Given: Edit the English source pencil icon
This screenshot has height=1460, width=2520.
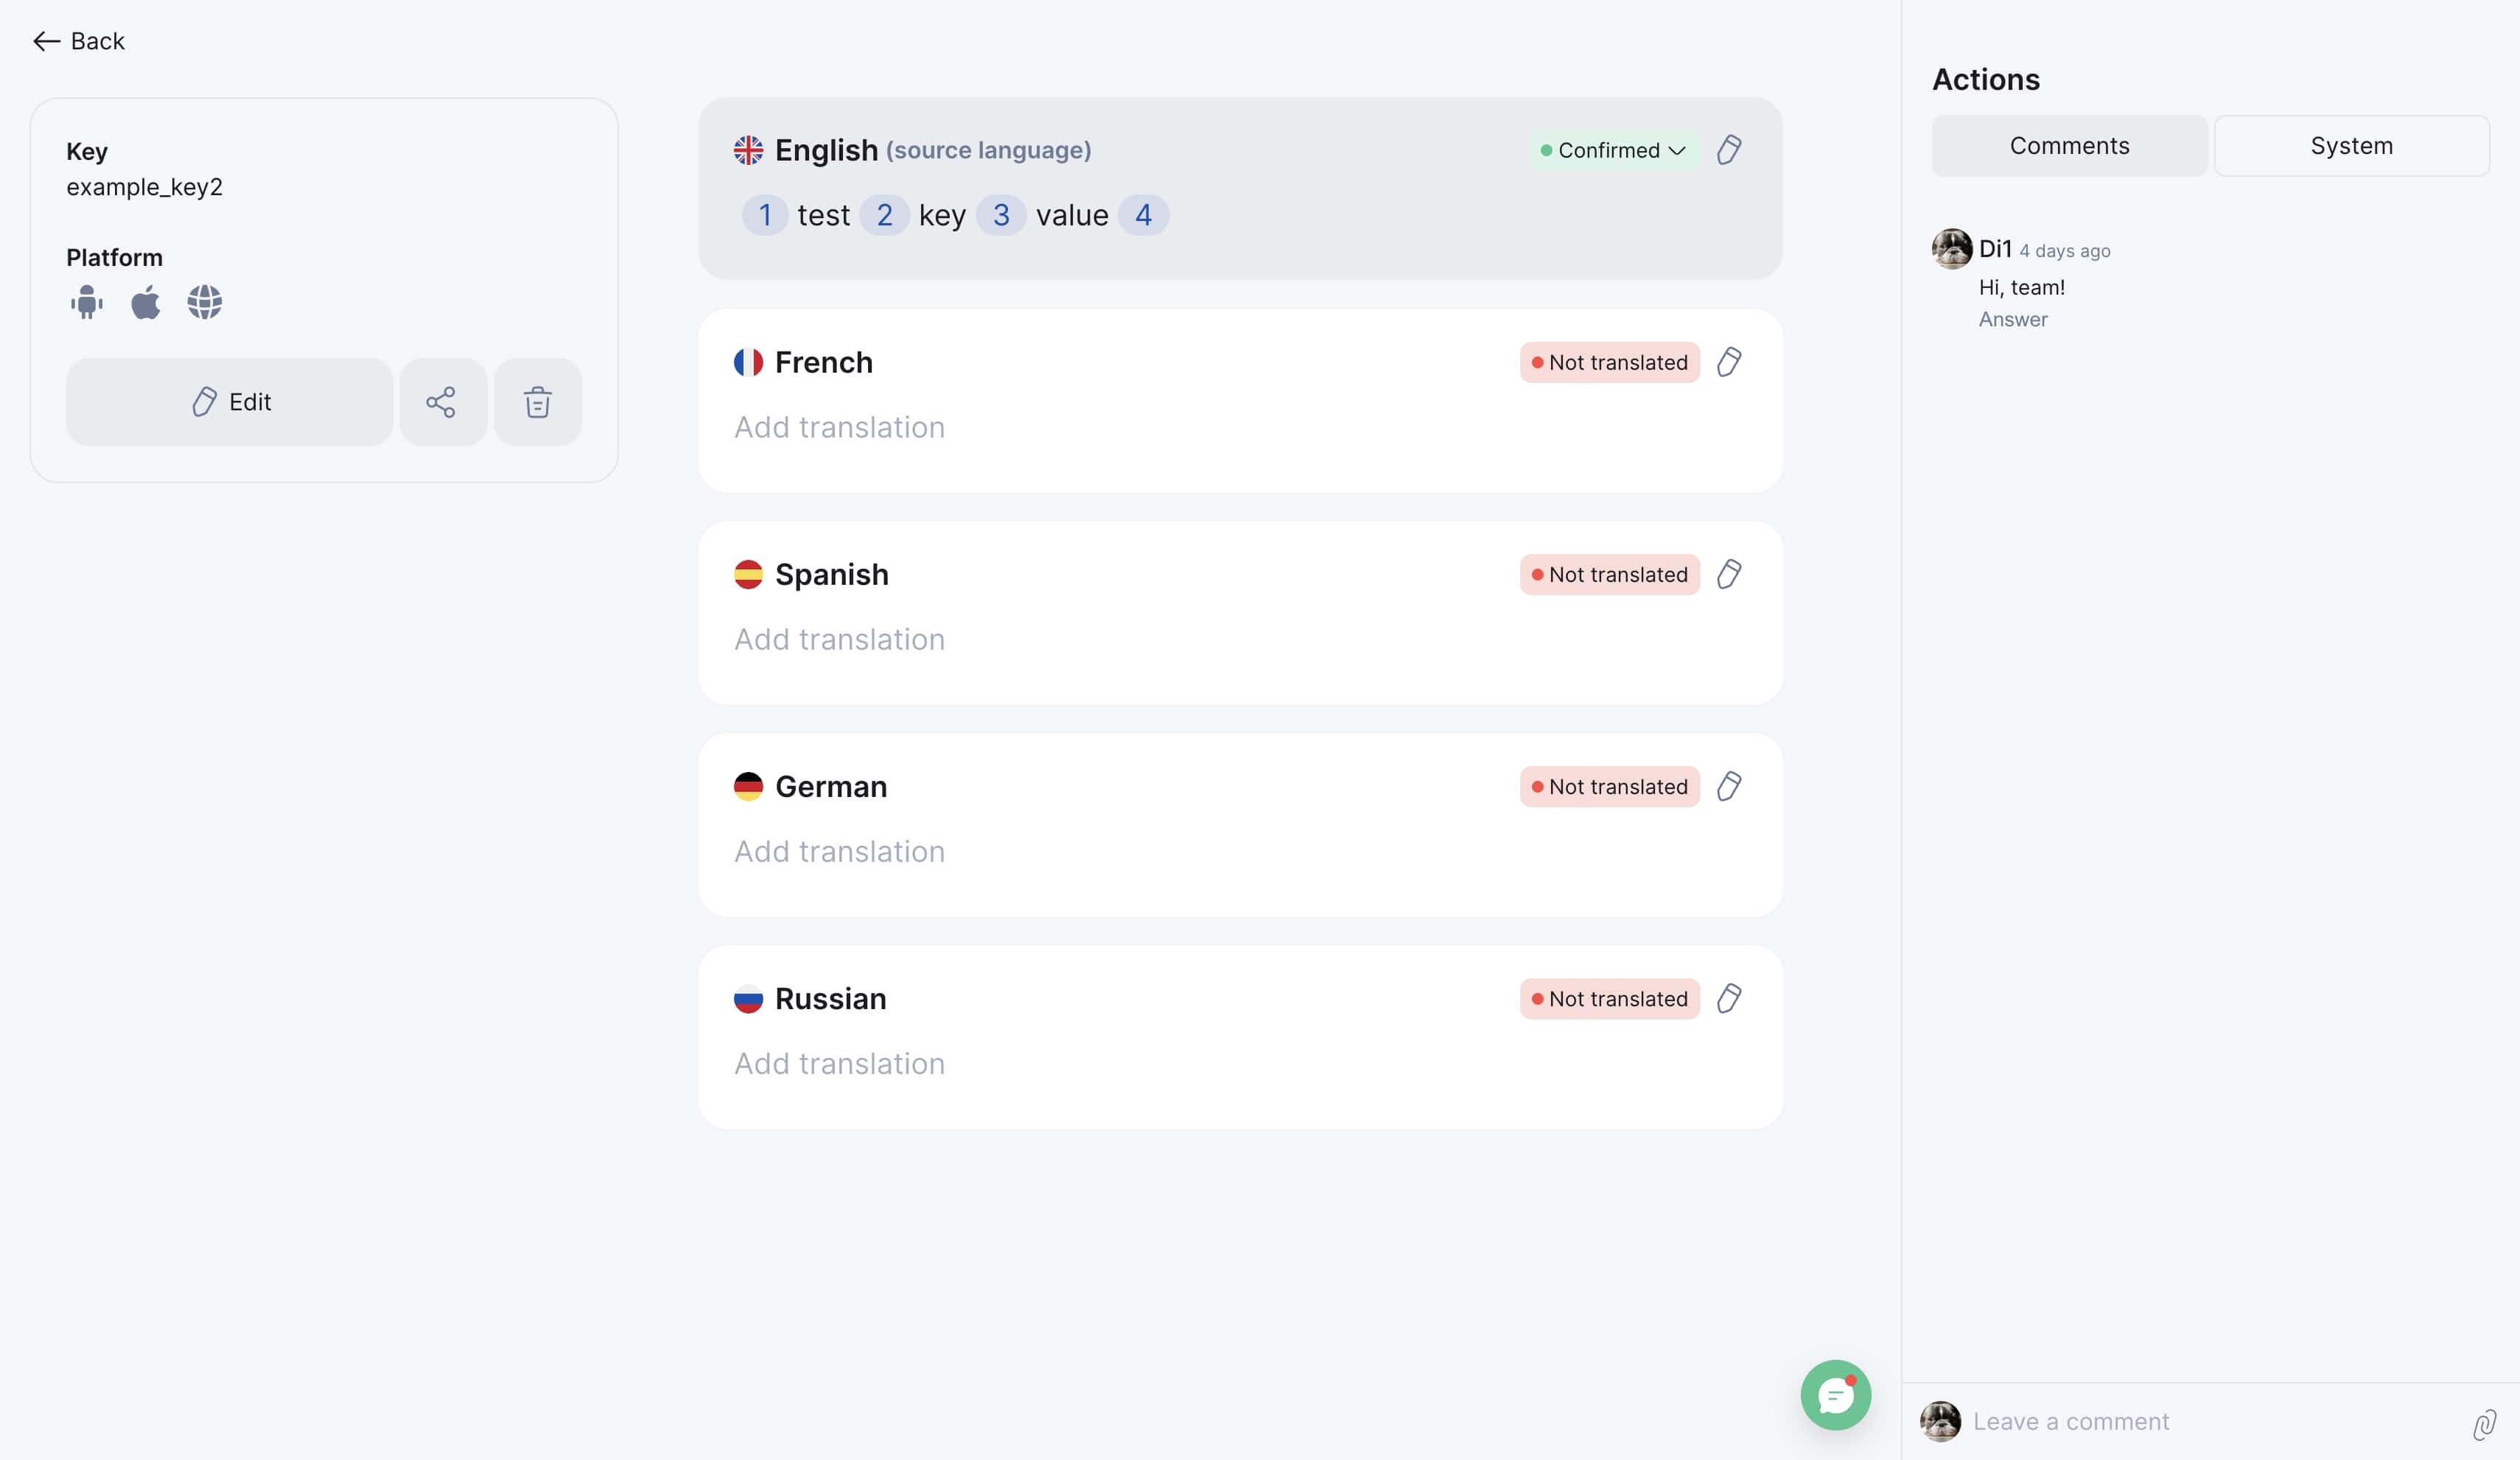Looking at the screenshot, I should coord(1729,150).
